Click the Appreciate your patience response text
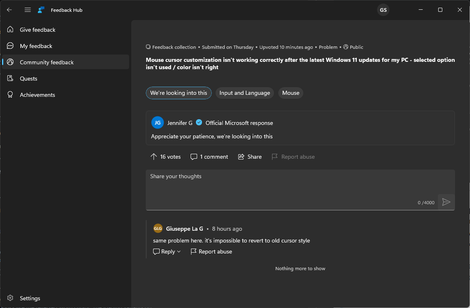The image size is (470, 308). tap(212, 136)
